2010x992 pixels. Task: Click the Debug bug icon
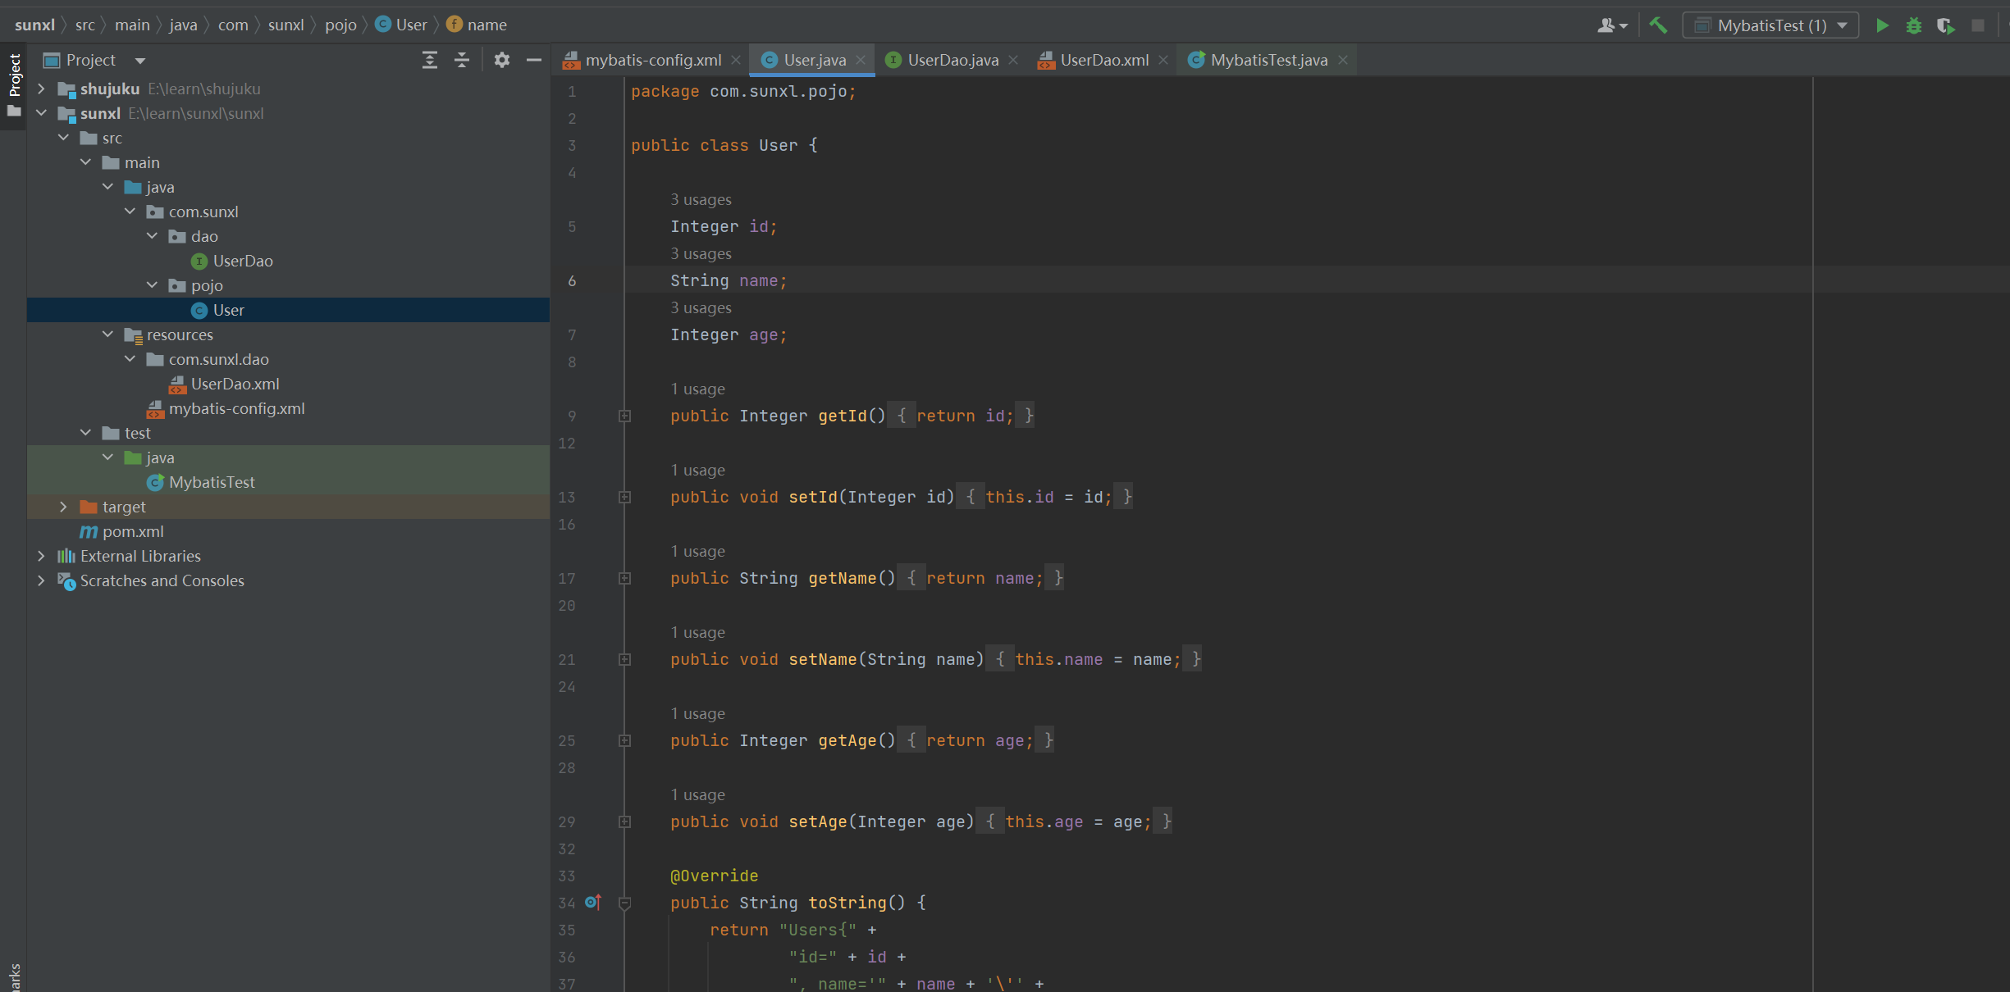(x=1913, y=25)
